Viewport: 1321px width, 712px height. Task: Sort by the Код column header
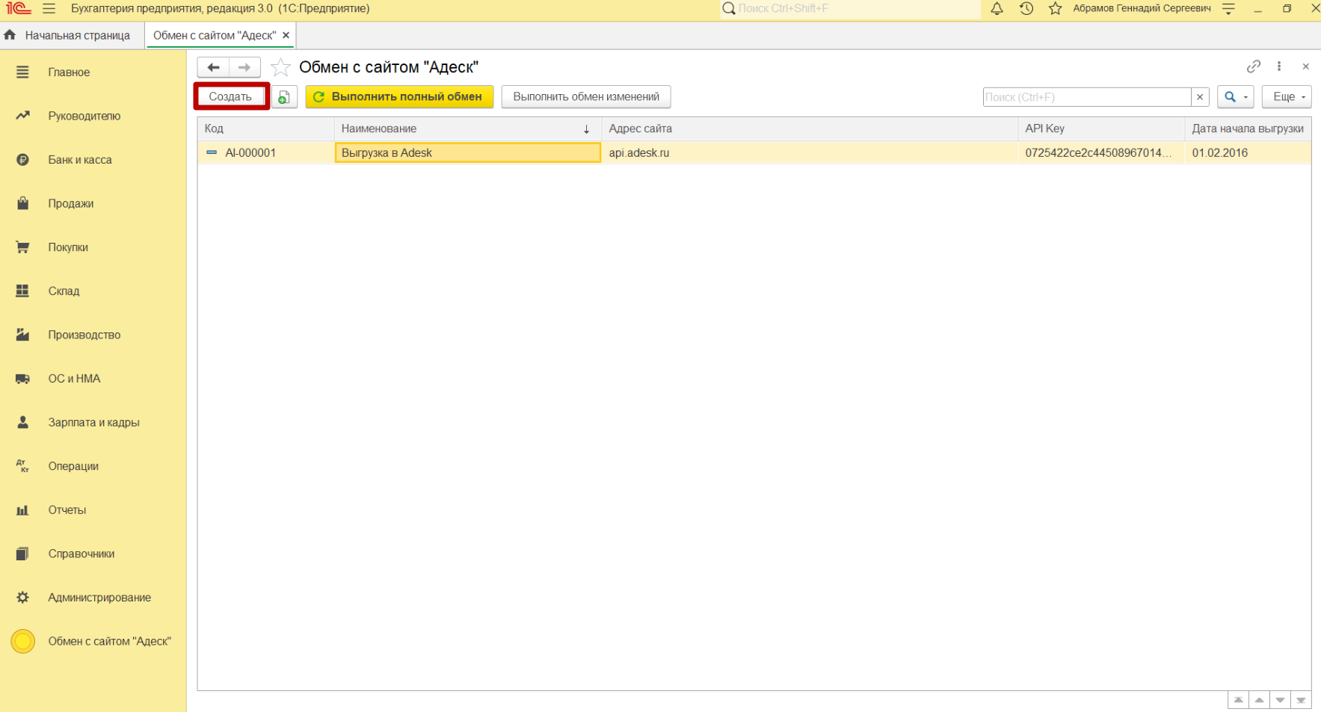pyautogui.click(x=265, y=129)
